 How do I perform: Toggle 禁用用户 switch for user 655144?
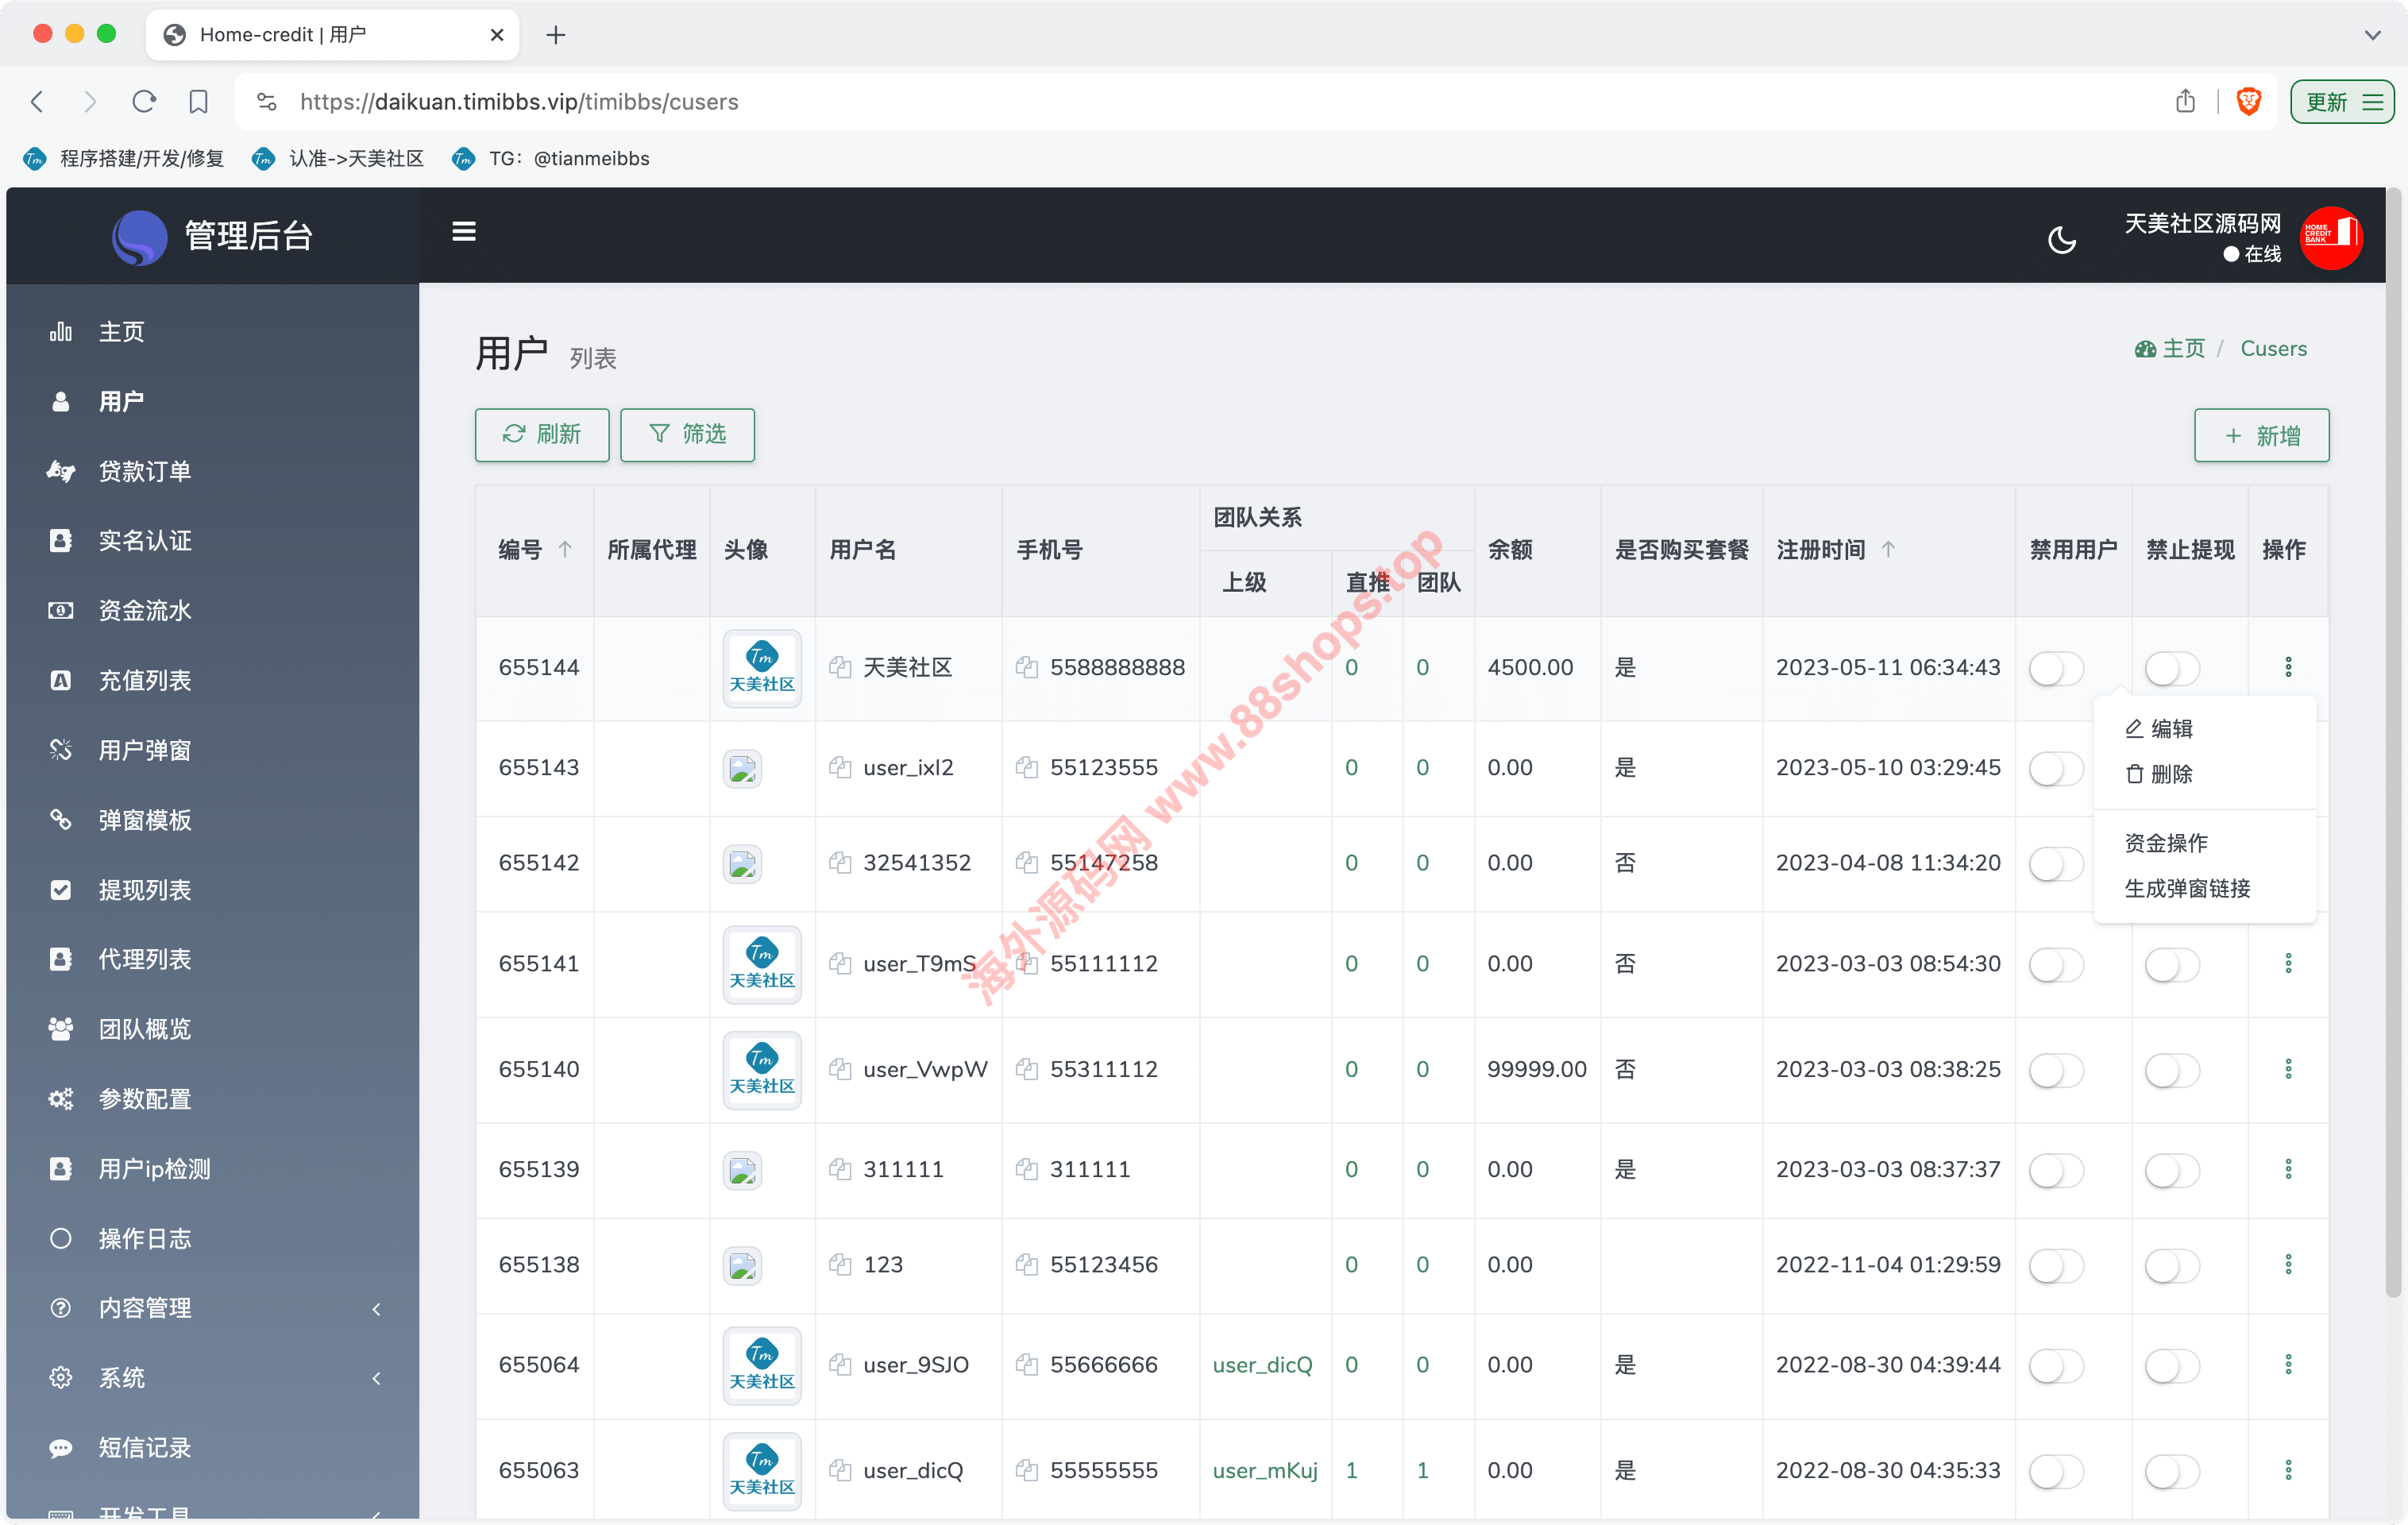(x=2056, y=668)
